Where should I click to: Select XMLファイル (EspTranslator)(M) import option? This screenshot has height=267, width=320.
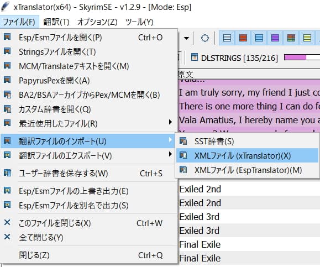click(x=247, y=170)
